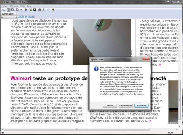The height and width of the screenshot is (135, 183).
Task: Open the Aide menu
Action: (x=29, y=6)
